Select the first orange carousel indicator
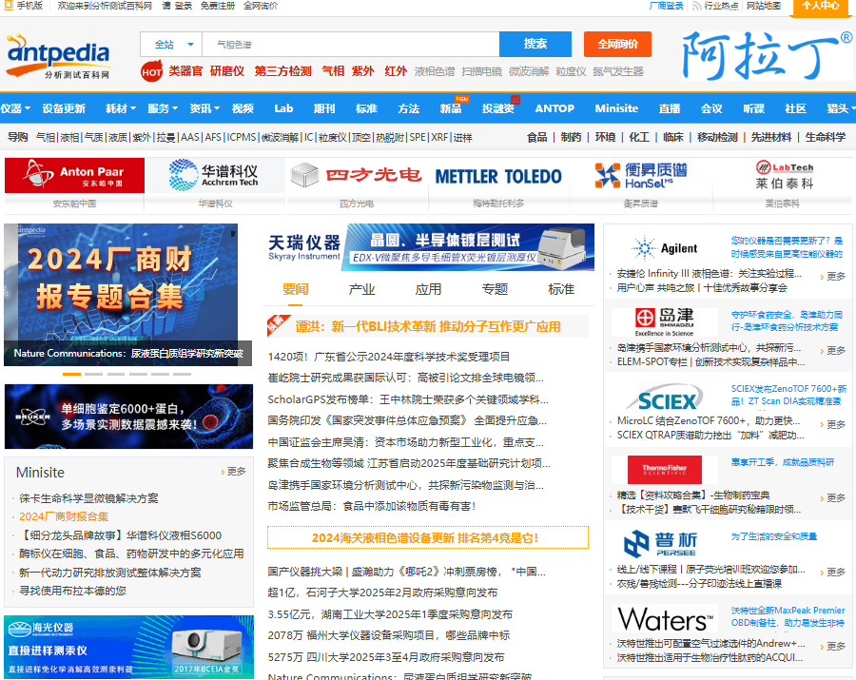Screen dimensions: 856x680 (x=71, y=374)
